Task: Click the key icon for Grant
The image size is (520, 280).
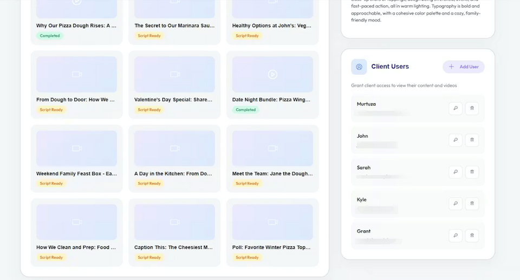Action: pyautogui.click(x=456, y=236)
